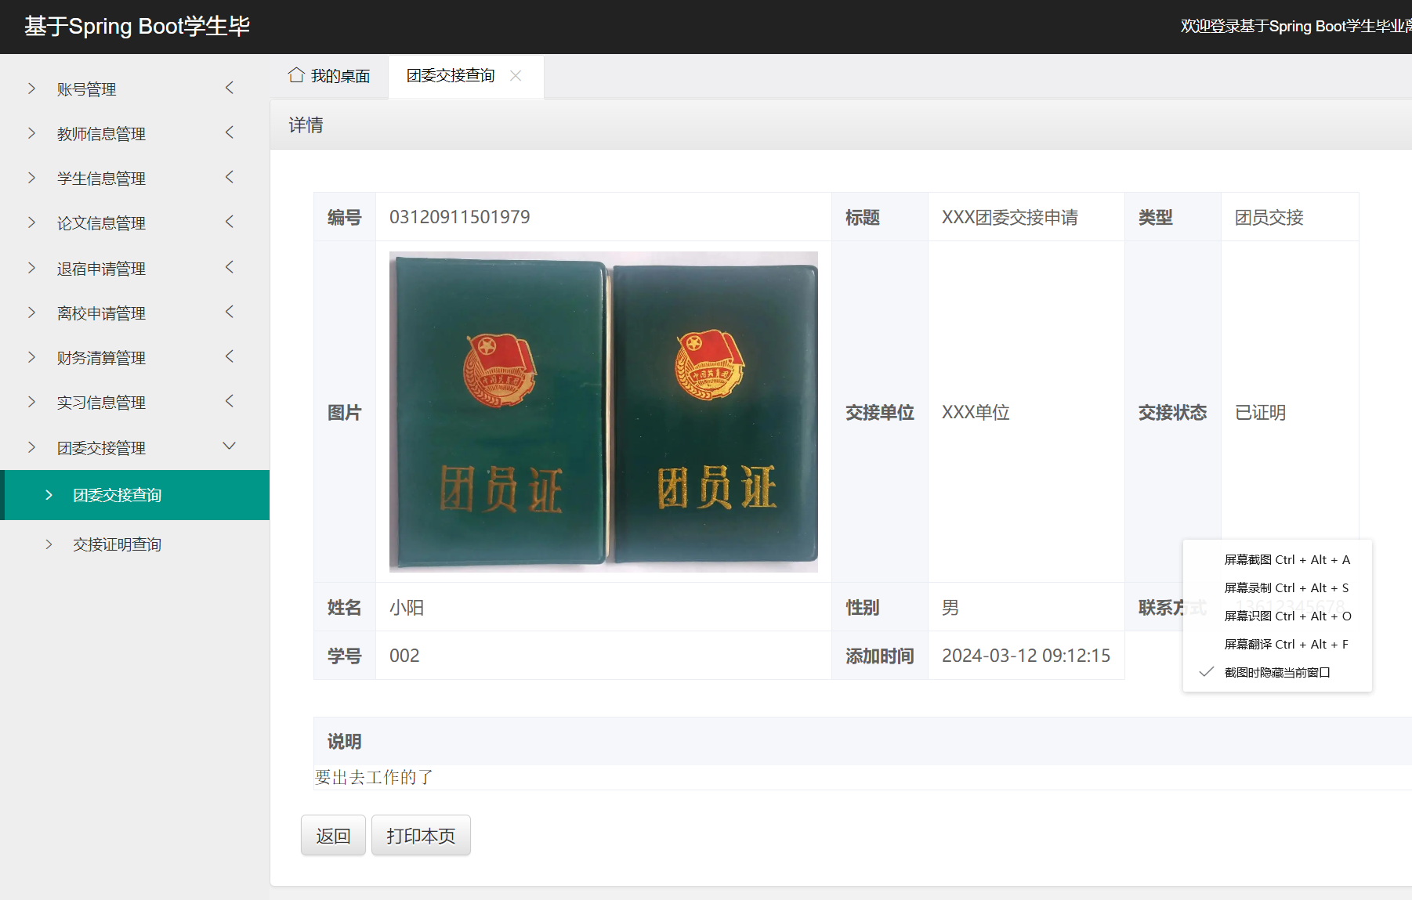This screenshot has height=900, width=1412.
Task: Click the 打印本页 button
Action: pyautogui.click(x=421, y=836)
